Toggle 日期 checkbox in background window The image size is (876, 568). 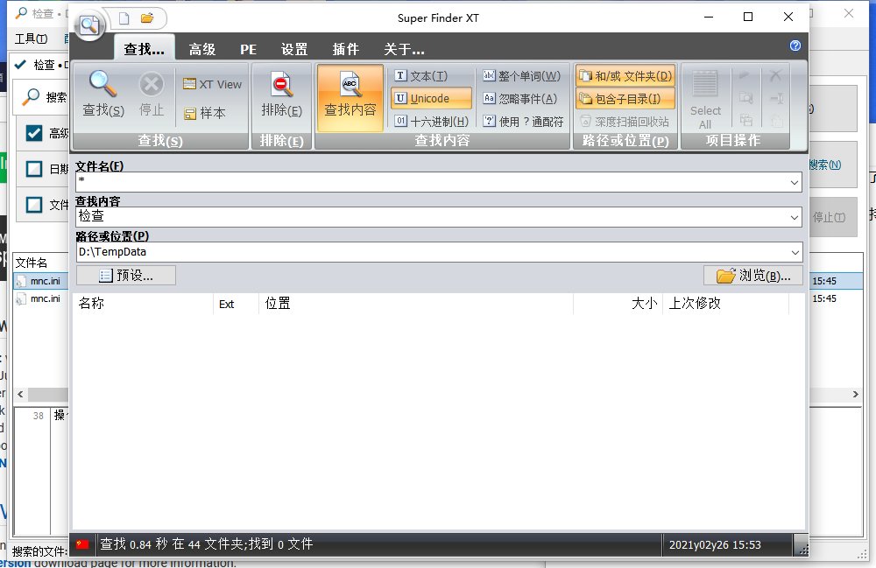[x=34, y=169]
